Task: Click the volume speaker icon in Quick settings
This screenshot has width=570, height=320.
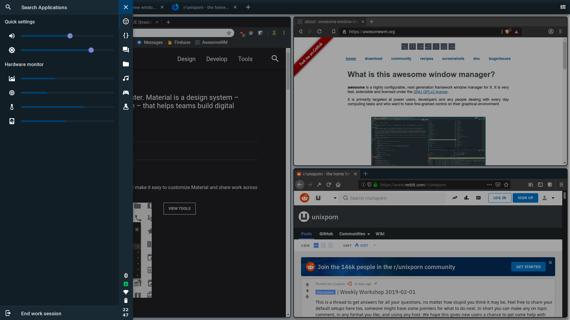Action: coord(12,36)
